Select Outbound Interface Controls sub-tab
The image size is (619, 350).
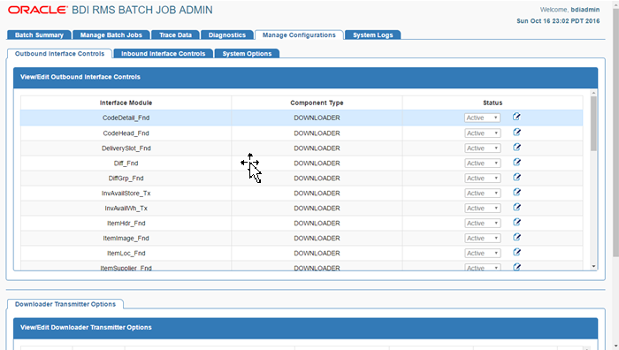tap(59, 54)
